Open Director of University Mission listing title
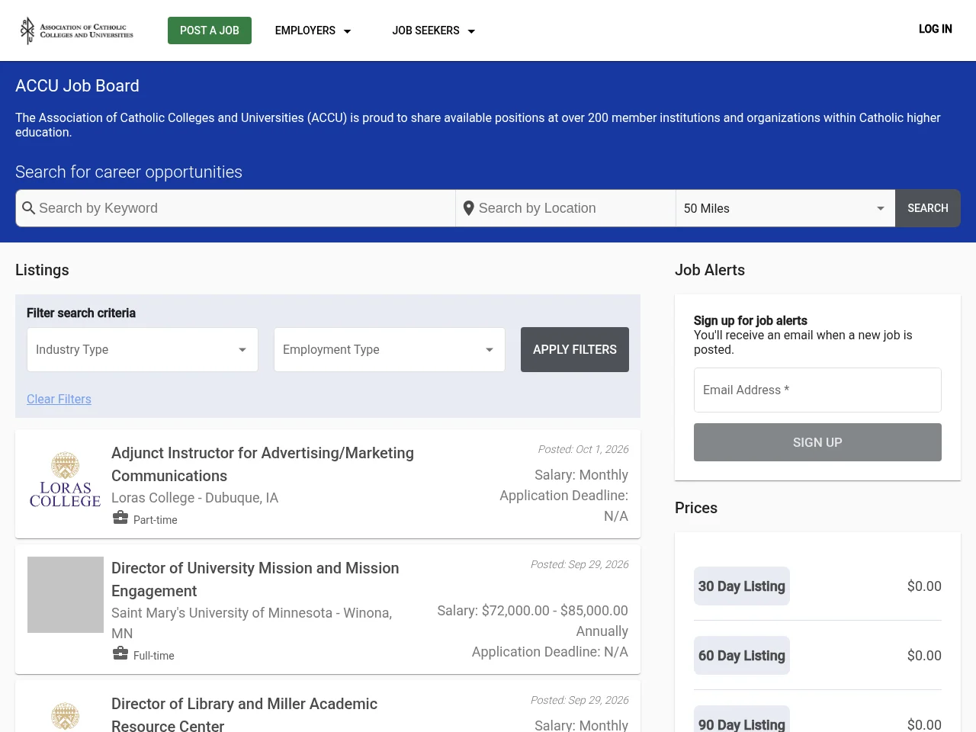This screenshot has height=732, width=976. click(x=255, y=579)
